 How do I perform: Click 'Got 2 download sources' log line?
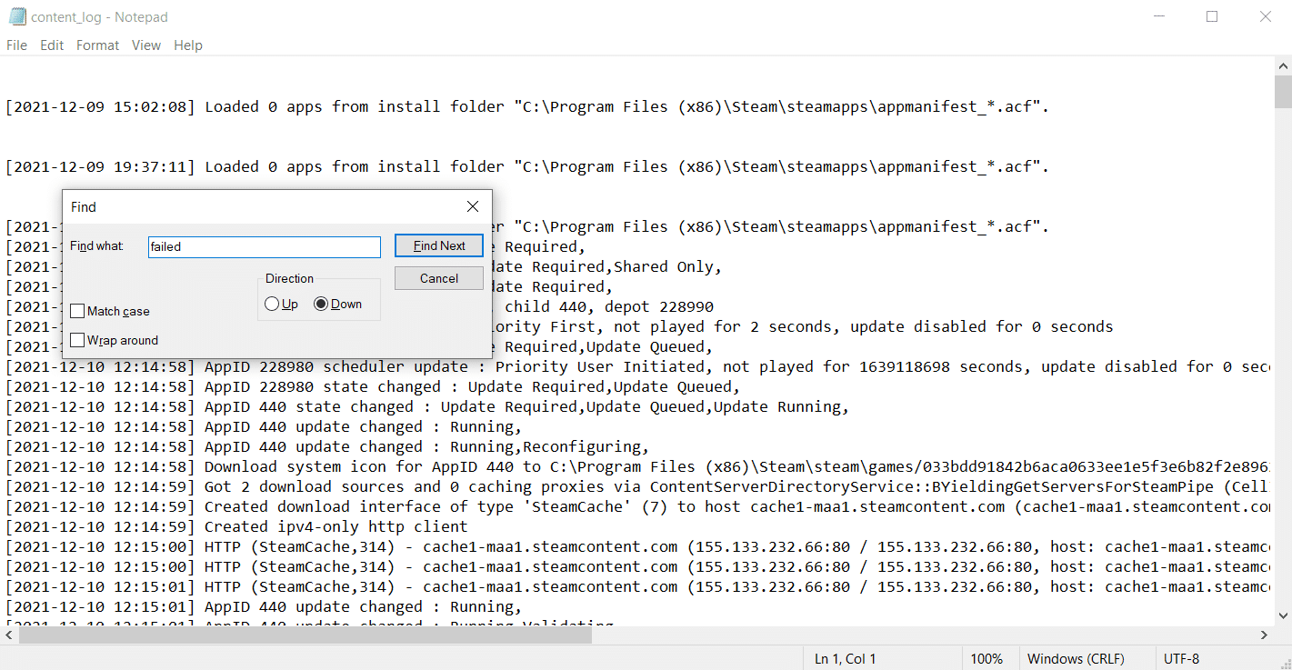636,487
